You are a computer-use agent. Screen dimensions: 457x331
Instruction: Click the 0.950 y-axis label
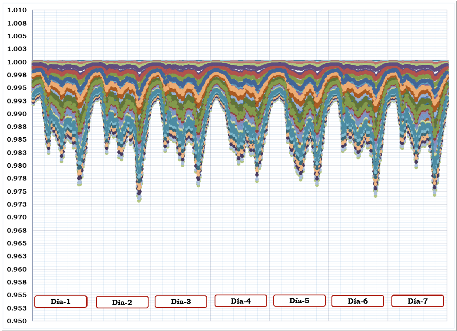[17, 321]
